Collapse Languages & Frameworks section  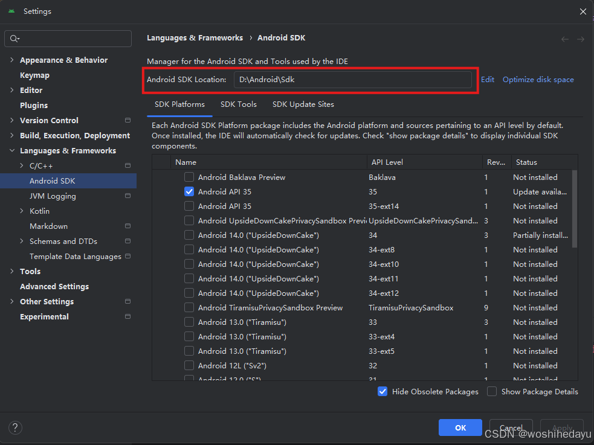(11, 150)
